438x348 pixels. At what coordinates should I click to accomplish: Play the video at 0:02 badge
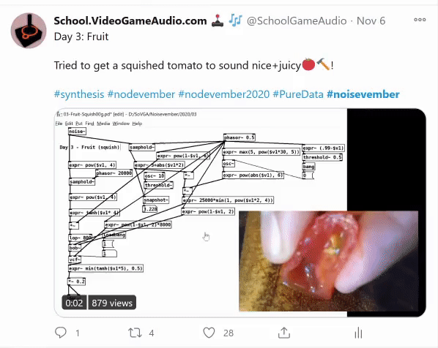tap(74, 303)
